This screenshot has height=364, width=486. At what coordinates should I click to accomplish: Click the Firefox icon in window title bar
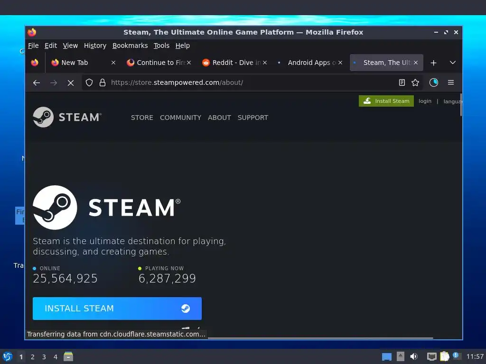coord(32,32)
